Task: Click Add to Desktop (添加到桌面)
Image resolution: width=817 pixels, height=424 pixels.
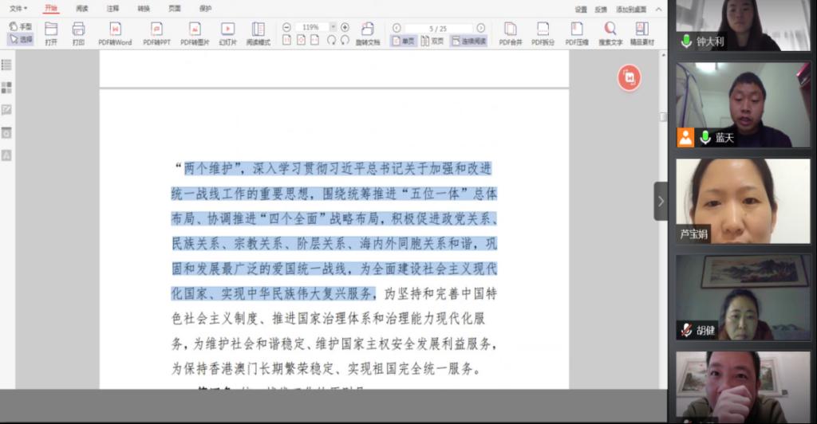Action: 631,10
